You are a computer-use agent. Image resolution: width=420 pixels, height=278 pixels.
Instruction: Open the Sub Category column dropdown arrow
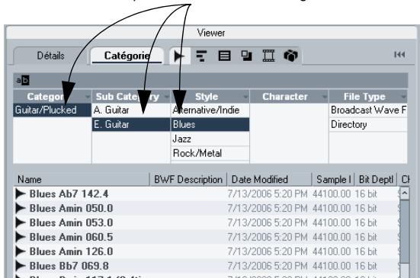pyautogui.click(x=167, y=96)
